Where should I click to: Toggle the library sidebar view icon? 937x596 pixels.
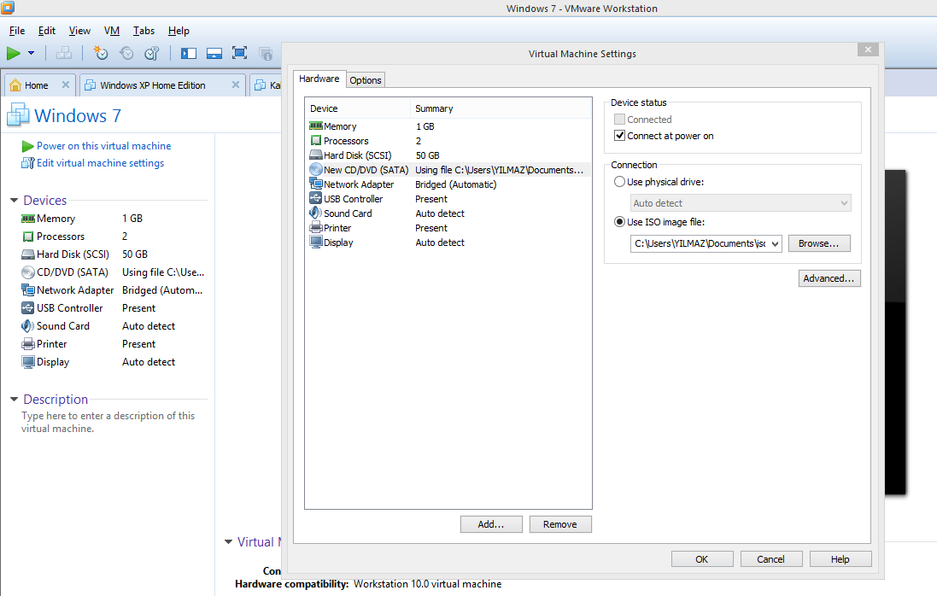(x=189, y=54)
